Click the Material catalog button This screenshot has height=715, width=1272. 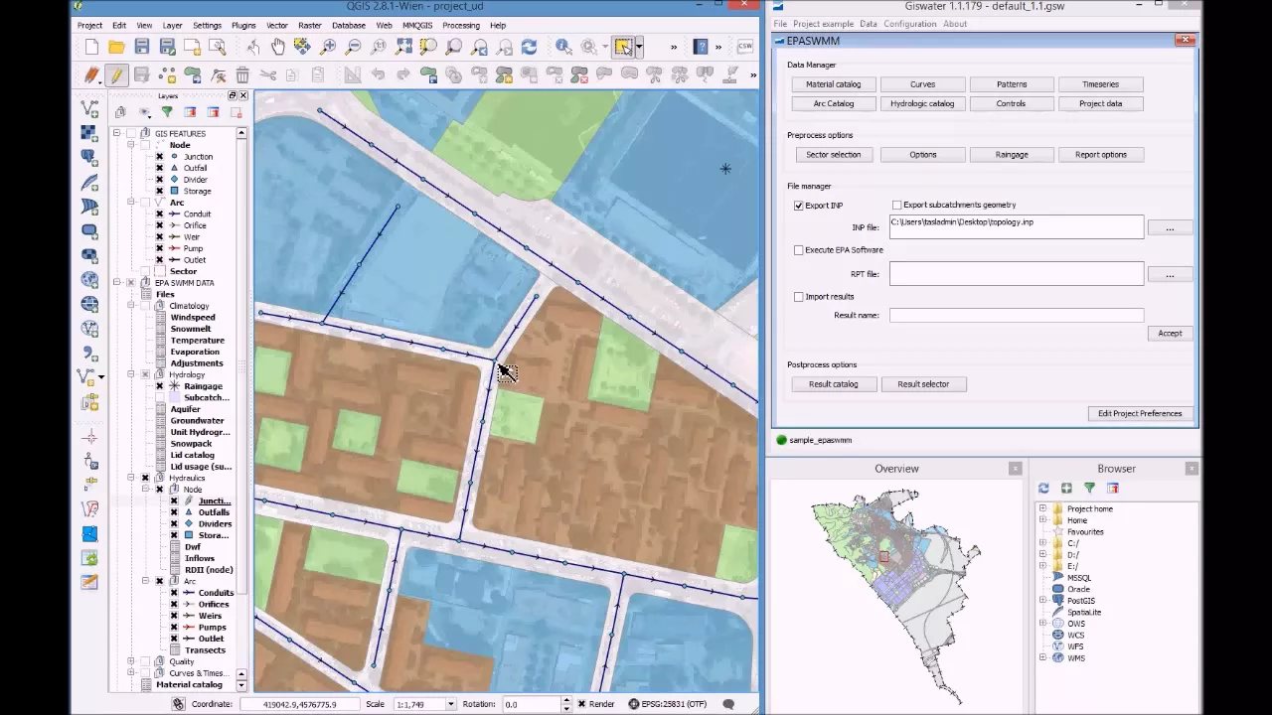[833, 84]
